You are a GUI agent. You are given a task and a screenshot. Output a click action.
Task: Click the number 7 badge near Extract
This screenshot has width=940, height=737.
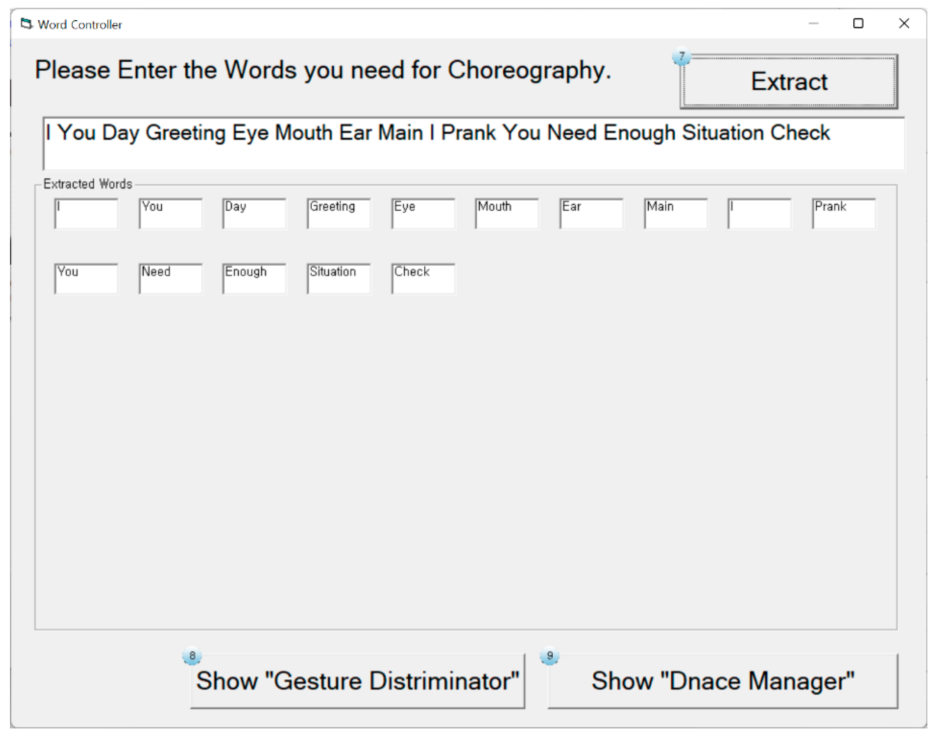tap(681, 56)
